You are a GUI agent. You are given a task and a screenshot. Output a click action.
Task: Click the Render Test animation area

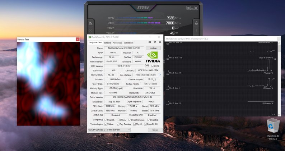[48, 84]
